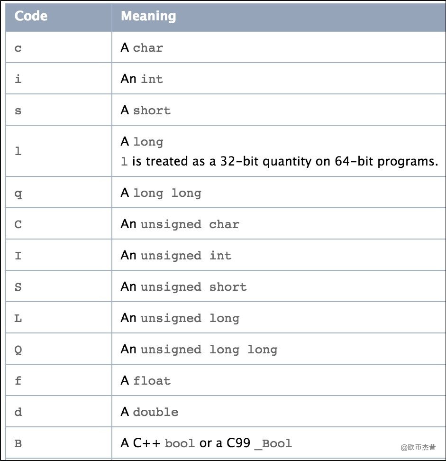Click the lowercase i code cell
The image size is (446, 461).
point(18,79)
